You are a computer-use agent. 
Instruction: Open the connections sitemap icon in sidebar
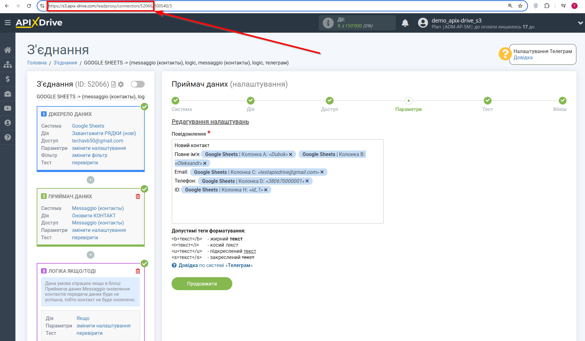click(x=8, y=65)
